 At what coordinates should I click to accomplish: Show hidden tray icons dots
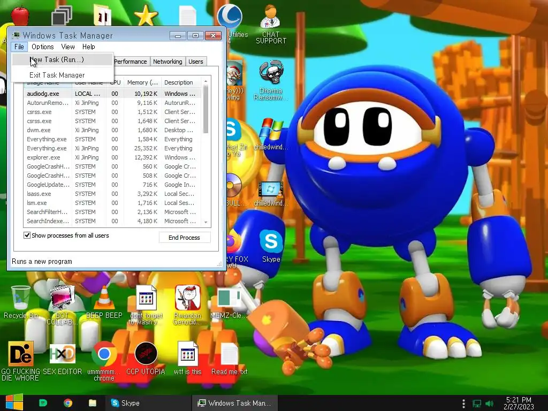pos(463,404)
